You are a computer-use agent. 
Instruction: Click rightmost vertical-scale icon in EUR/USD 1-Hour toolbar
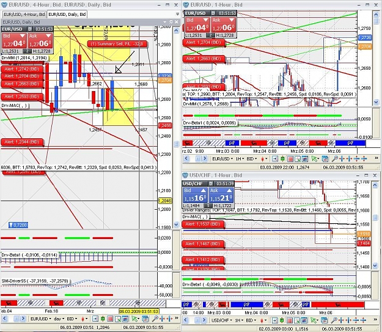(x=364, y=159)
